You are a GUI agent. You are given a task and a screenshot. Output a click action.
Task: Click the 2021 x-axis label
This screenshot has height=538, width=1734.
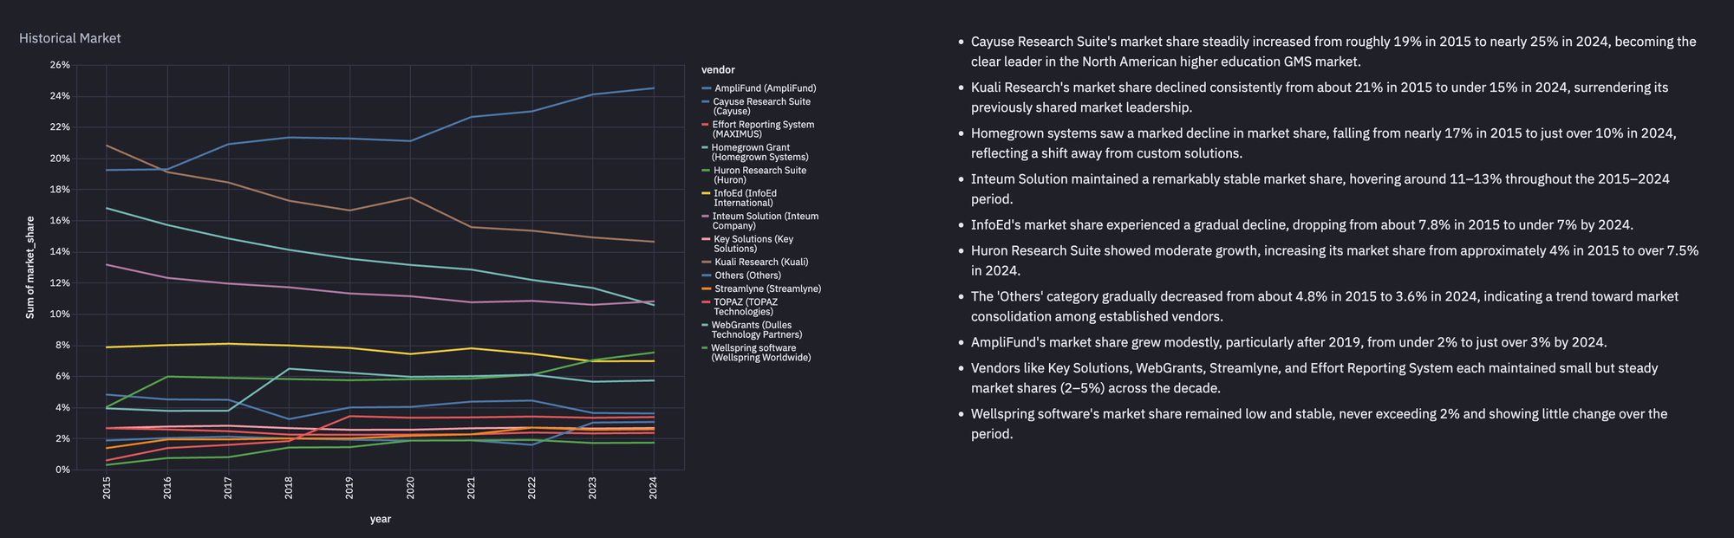[x=471, y=489]
